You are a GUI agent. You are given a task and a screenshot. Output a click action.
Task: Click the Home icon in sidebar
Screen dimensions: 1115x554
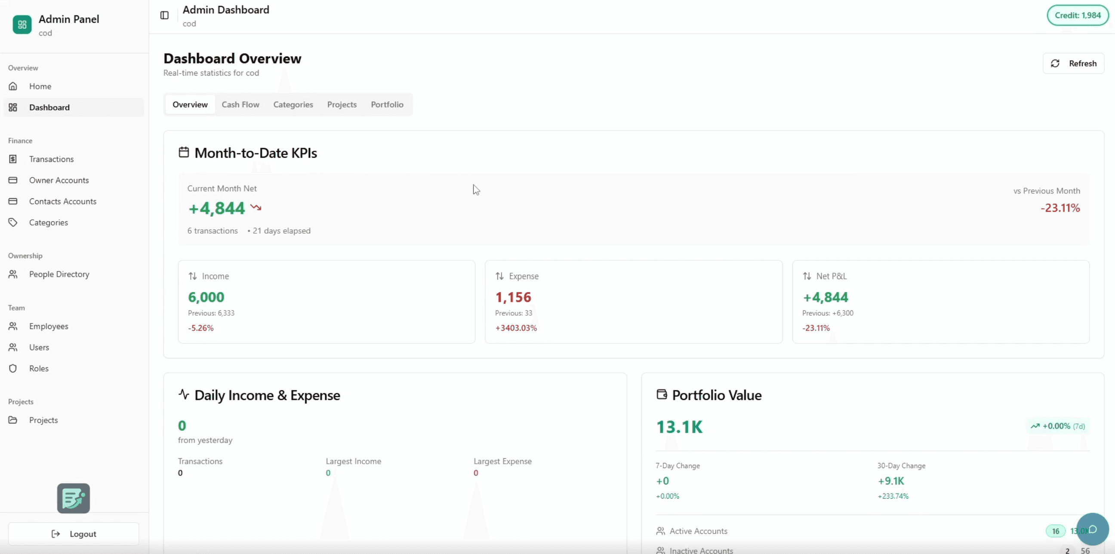click(x=13, y=86)
